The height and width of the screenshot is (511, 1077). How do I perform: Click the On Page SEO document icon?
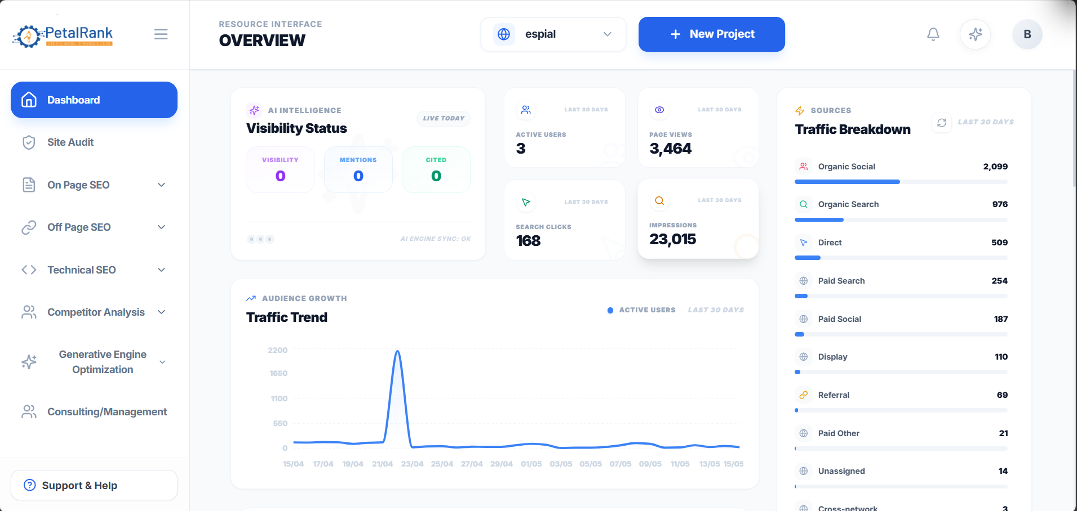[x=29, y=185]
